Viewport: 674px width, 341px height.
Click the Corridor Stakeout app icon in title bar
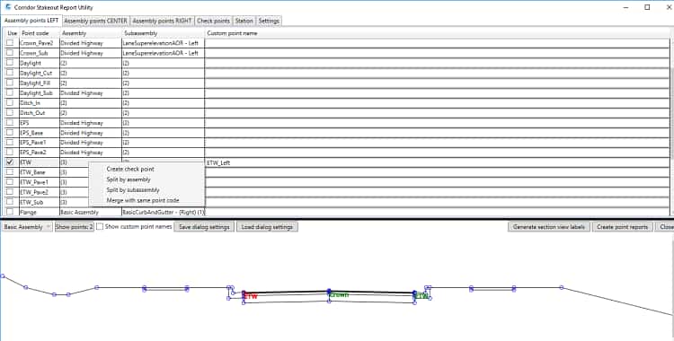(x=7, y=7)
